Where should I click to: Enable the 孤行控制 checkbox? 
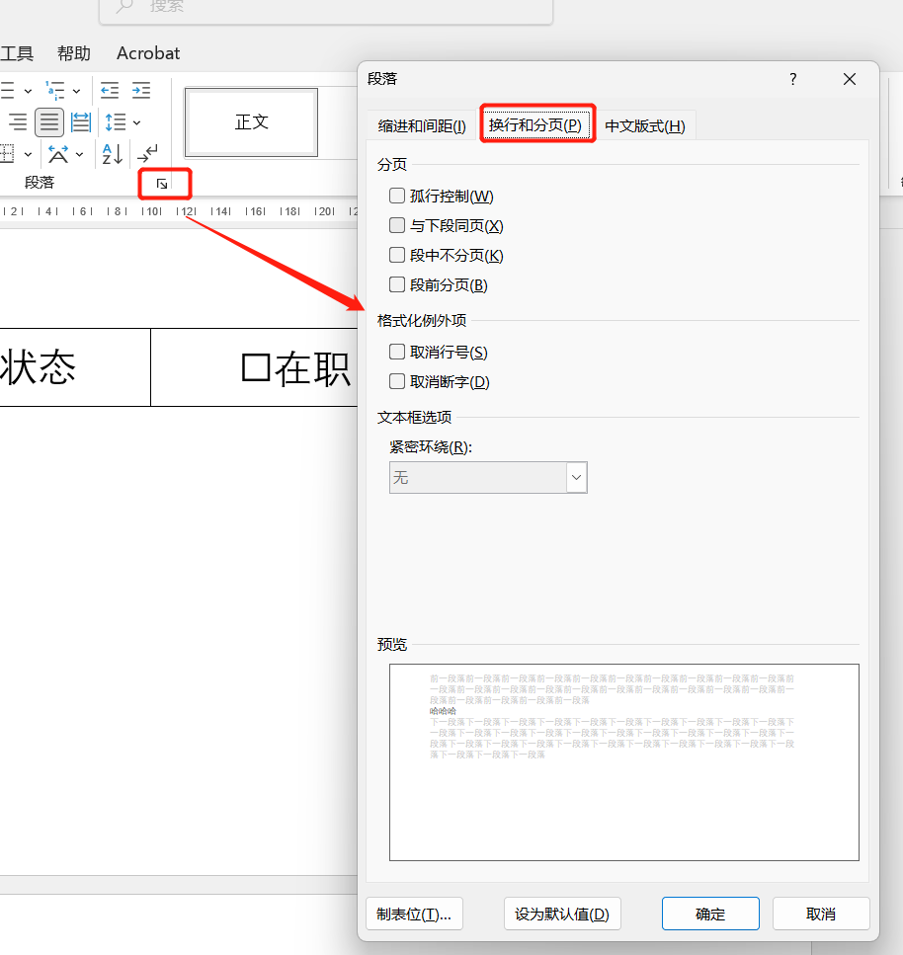(x=397, y=196)
